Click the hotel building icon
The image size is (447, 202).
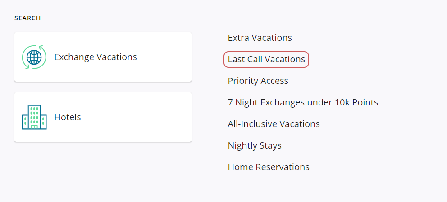coord(34,117)
